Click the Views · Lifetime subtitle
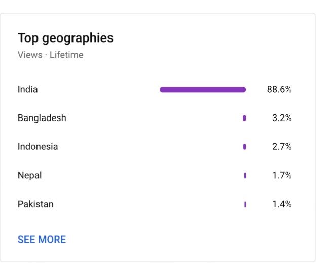Viewport: 330px width, 278px height. click(51, 55)
